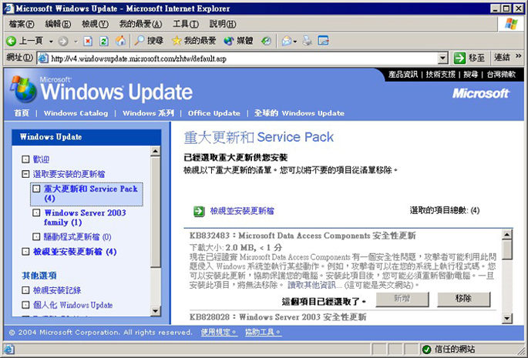Open the 我的最愛(A) menu

(x=141, y=24)
